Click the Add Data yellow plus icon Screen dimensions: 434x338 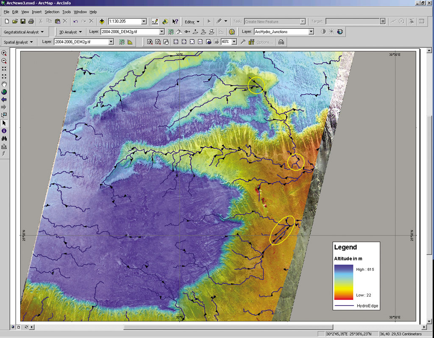[102, 21]
